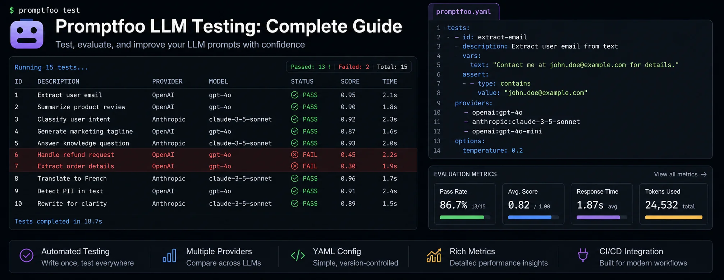Click the Rich Metrics growth chart icon
724x280 pixels.
coord(434,256)
